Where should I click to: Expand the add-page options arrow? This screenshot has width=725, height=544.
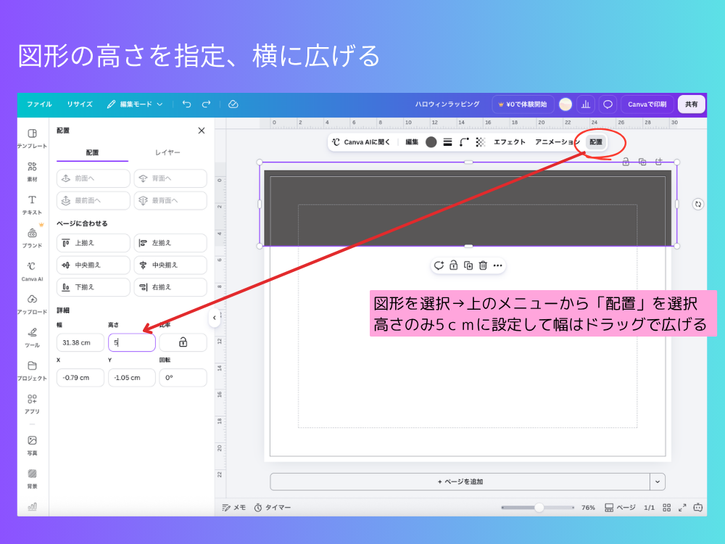658,482
